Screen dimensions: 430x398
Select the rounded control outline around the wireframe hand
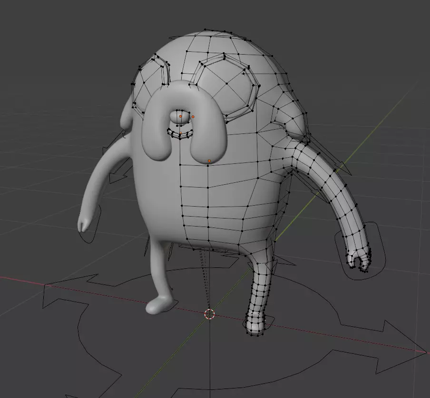point(360,251)
